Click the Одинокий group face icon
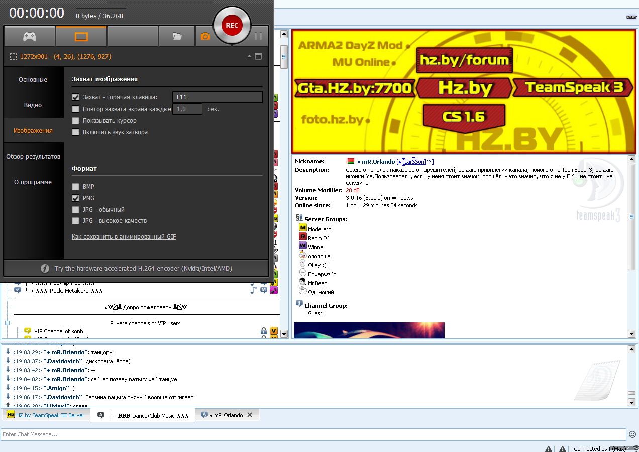Screen dimensions: 639x452 tap(302, 291)
